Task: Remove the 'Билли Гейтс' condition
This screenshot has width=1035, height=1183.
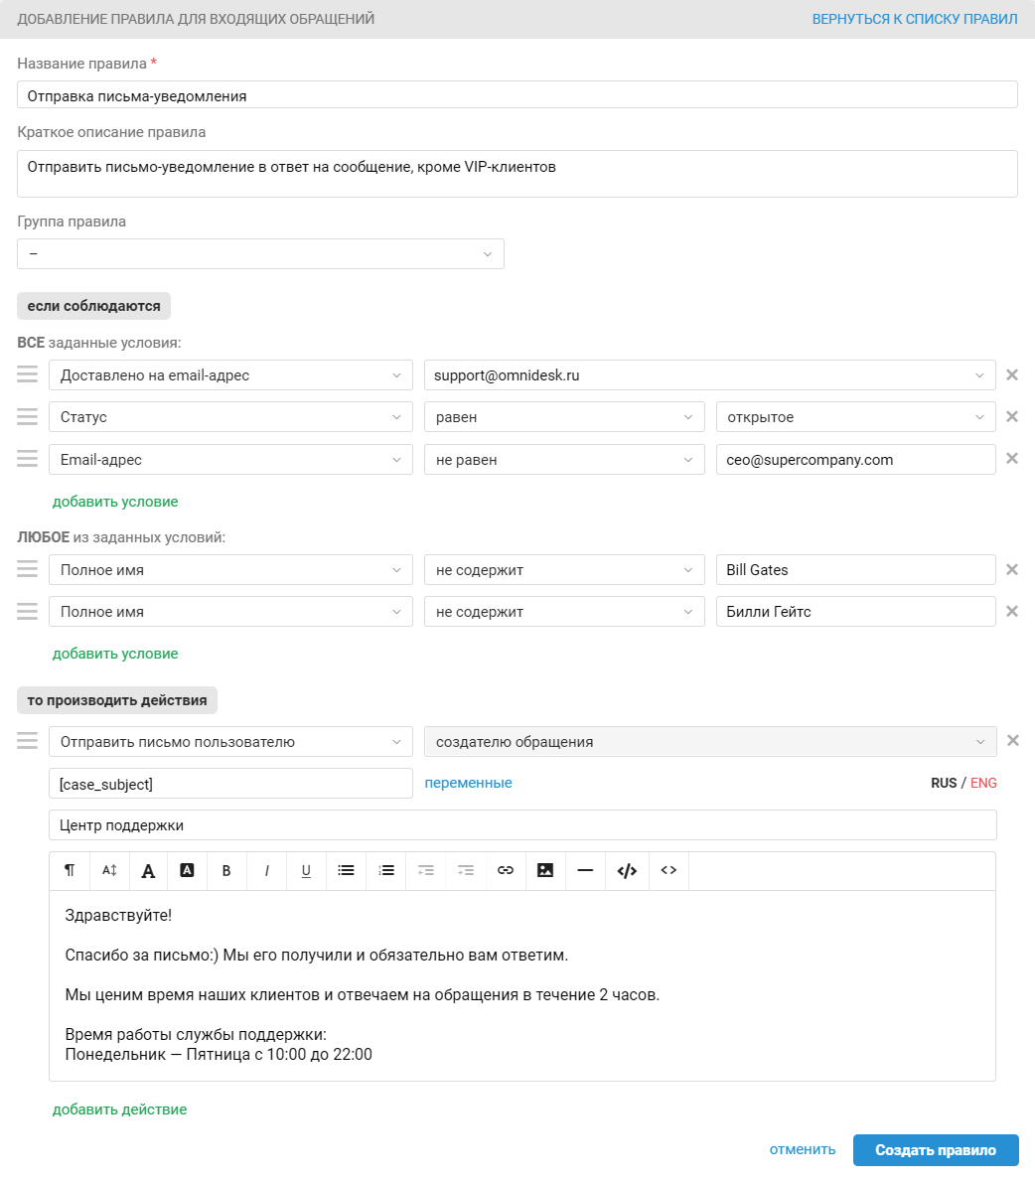Action: click(1012, 611)
